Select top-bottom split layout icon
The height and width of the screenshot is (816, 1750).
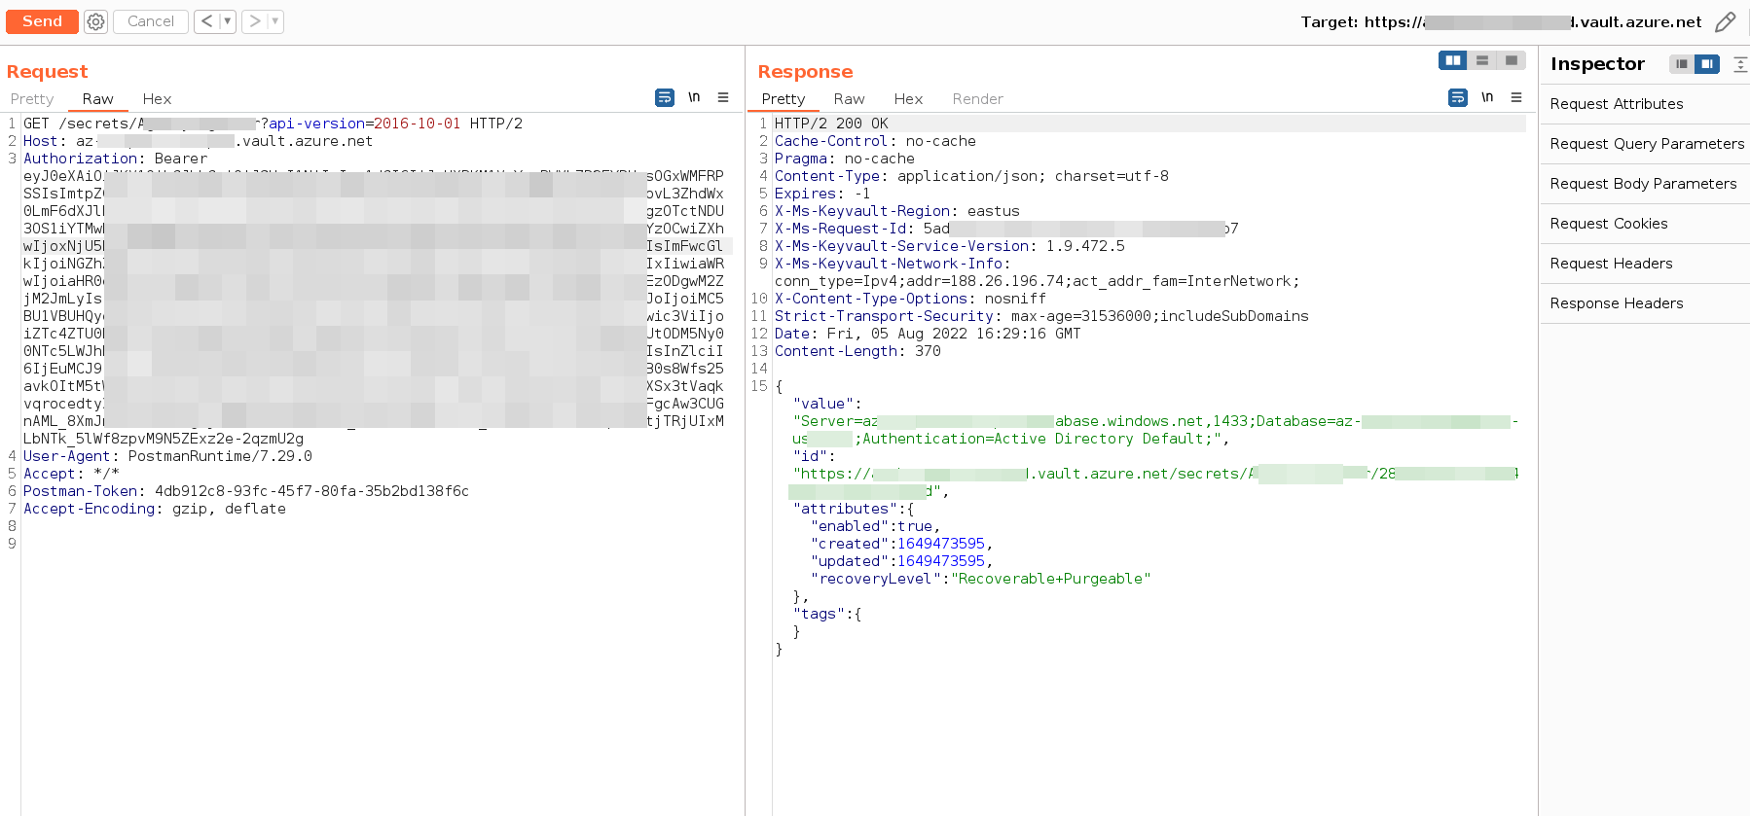[x=1482, y=60]
